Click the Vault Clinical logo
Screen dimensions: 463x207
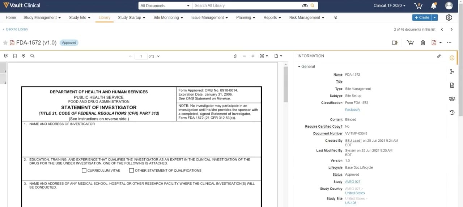pos(22,5)
